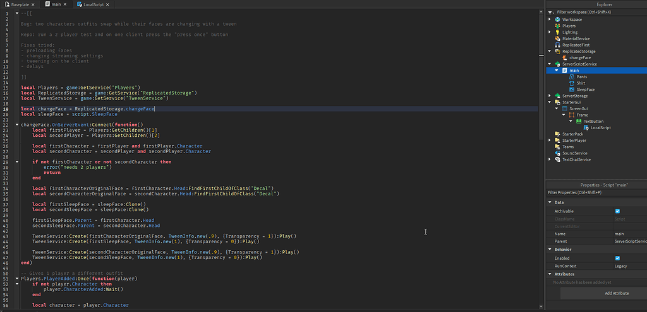
Task: Click the Shirt icon under main script
Action: pyautogui.click(x=572, y=83)
